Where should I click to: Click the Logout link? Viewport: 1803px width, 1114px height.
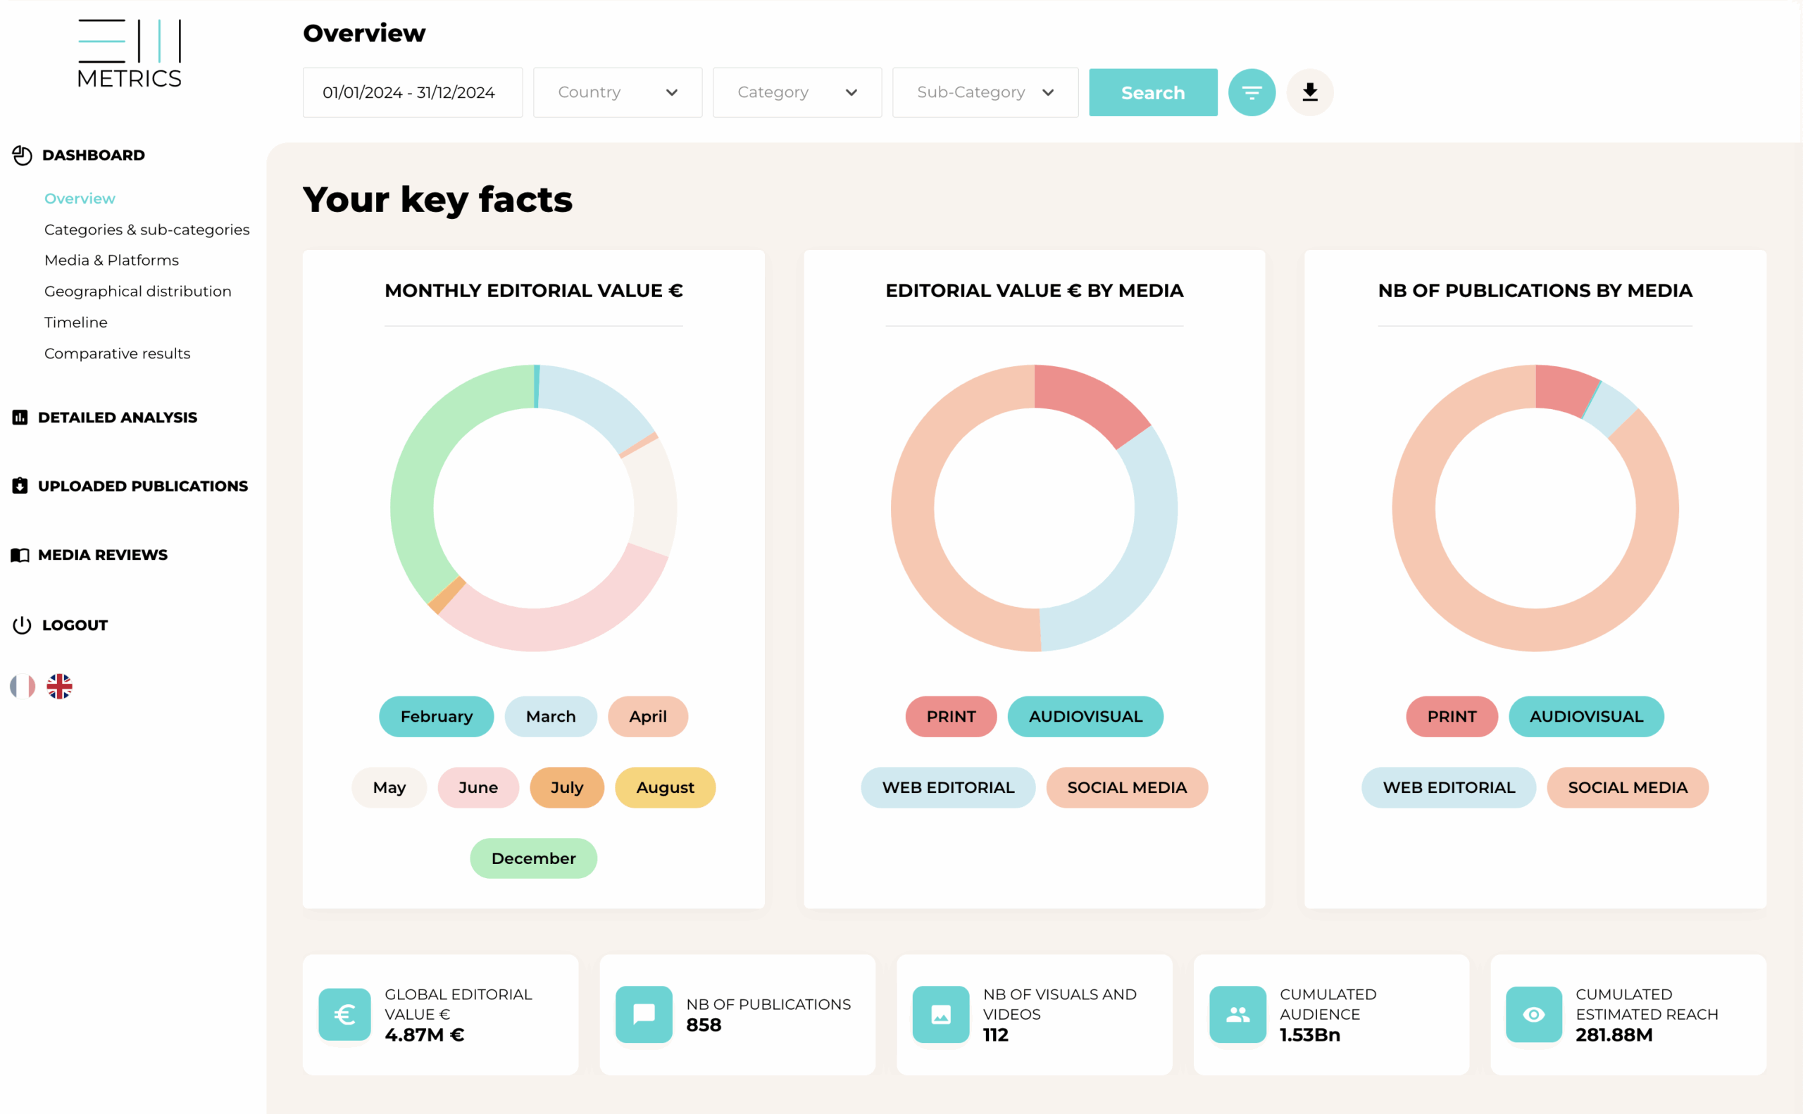point(75,625)
